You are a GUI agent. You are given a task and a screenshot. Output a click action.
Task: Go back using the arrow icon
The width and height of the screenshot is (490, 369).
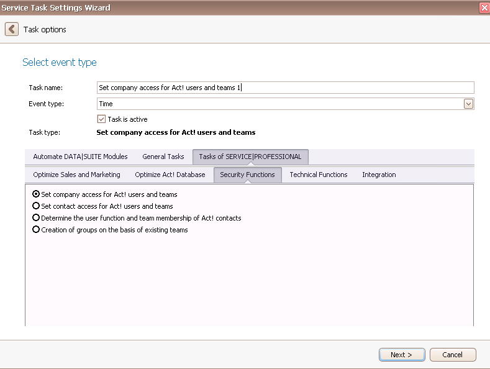pyautogui.click(x=12, y=29)
